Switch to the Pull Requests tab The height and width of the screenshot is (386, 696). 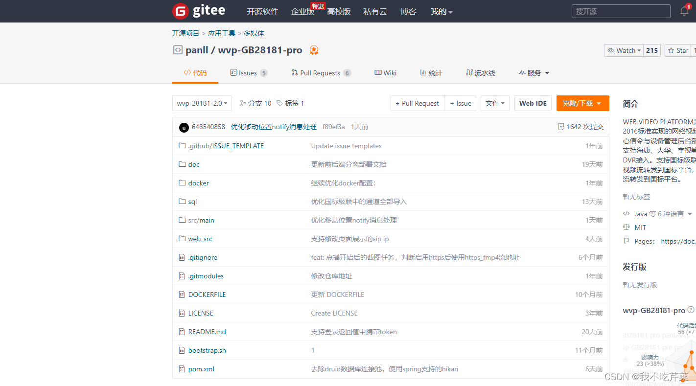321,73
